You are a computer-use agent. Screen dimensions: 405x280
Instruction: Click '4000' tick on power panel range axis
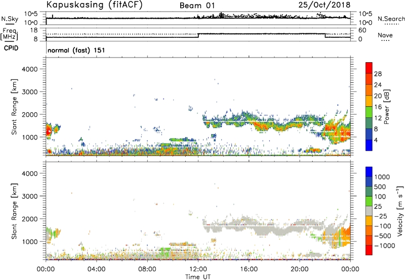tap(30, 69)
